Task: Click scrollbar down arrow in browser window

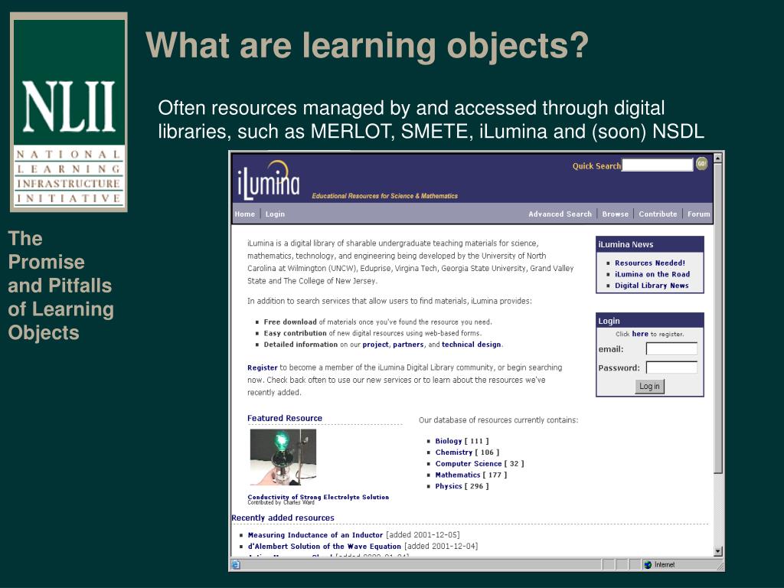Action: tap(718, 551)
